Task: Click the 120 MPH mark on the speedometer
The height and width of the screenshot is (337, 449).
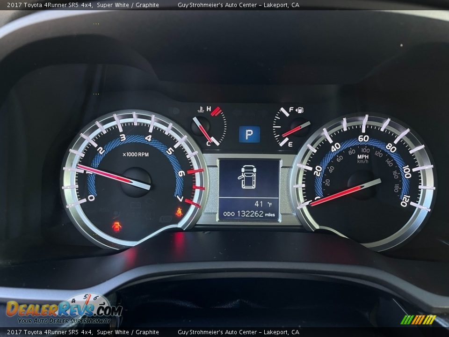Action: coord(406,201)
